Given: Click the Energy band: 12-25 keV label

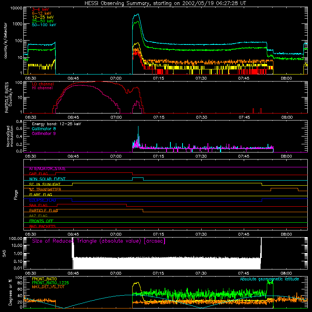Looking at the screenshot, I should 57,124.
